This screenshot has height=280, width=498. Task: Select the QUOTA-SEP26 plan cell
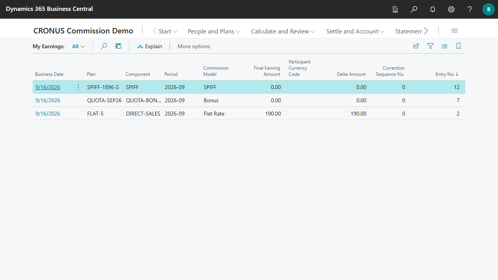tap(104, 100)
